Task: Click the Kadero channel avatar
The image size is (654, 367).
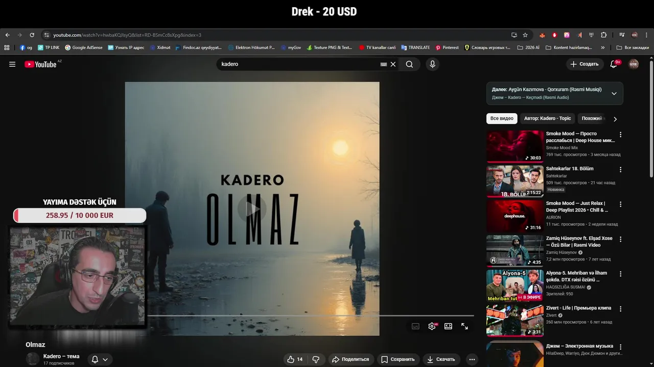Action: [x=33, y=359]
